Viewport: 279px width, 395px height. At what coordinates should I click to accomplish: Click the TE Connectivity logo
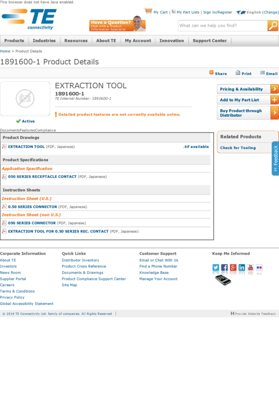tap(29, 19)
